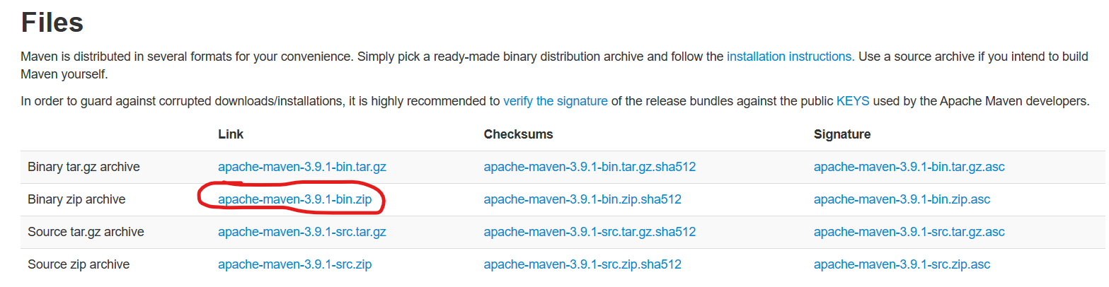Open the bin.tar.gz.sha512 checksum link

[590, 168]
